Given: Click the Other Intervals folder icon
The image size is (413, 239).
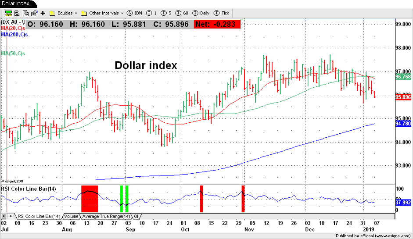Looking at the screenshot, I should (x=84, y=13).
